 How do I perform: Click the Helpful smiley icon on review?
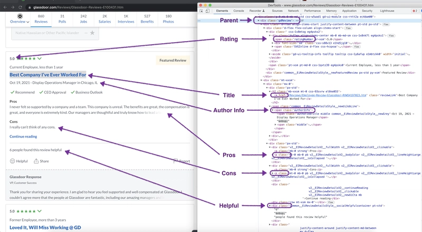pos(12,161)
